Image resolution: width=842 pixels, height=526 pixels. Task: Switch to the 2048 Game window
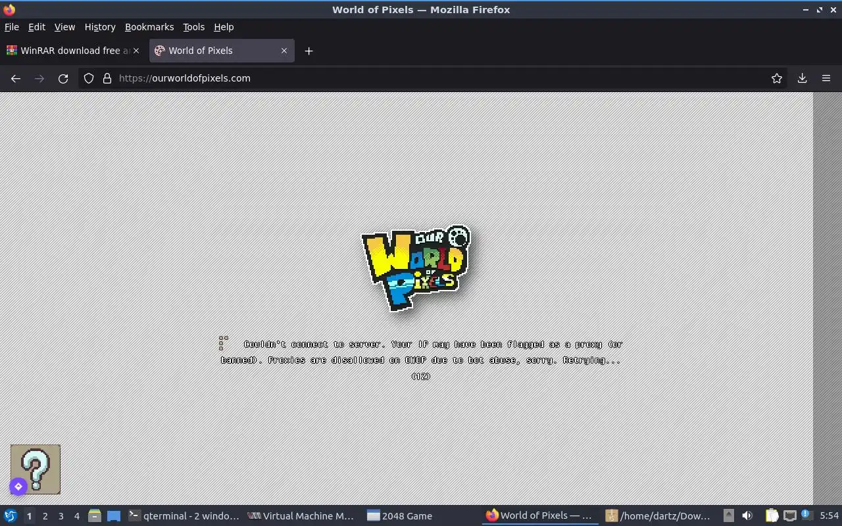click(x=421, y=516)
